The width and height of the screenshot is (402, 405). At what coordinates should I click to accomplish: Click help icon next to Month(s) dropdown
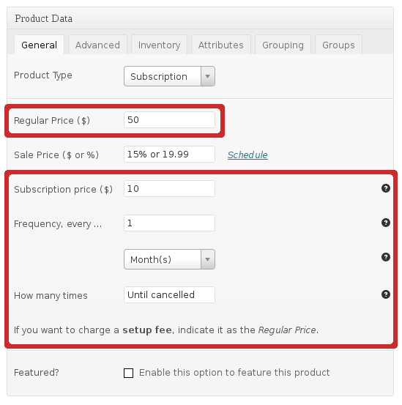[x=385, y=257]
